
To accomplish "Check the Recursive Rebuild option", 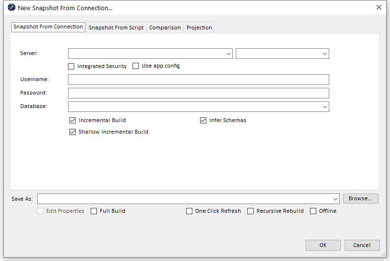I will point(251,211).
